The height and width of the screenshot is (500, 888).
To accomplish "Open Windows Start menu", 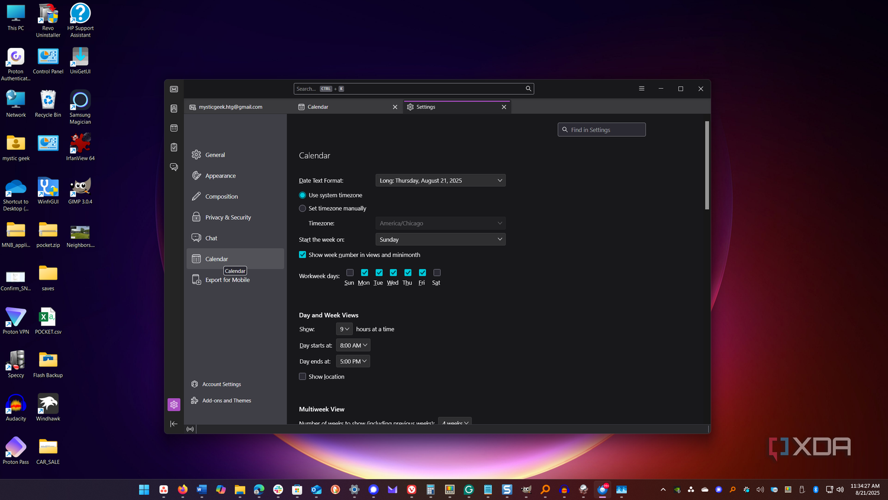I will click(144, 489).
